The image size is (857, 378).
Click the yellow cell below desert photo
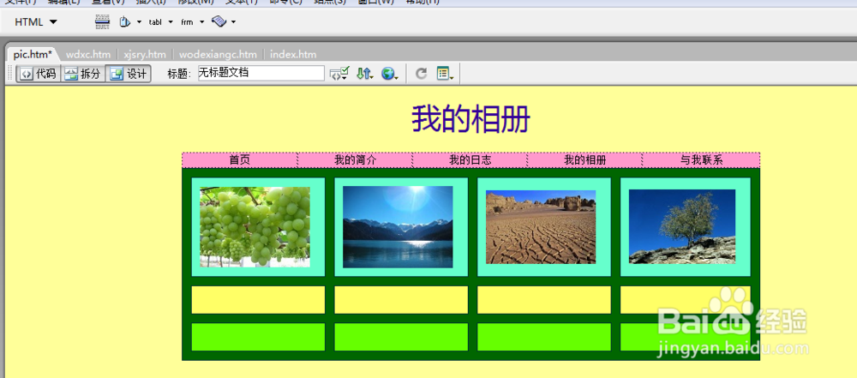click(x=544, y=300)
